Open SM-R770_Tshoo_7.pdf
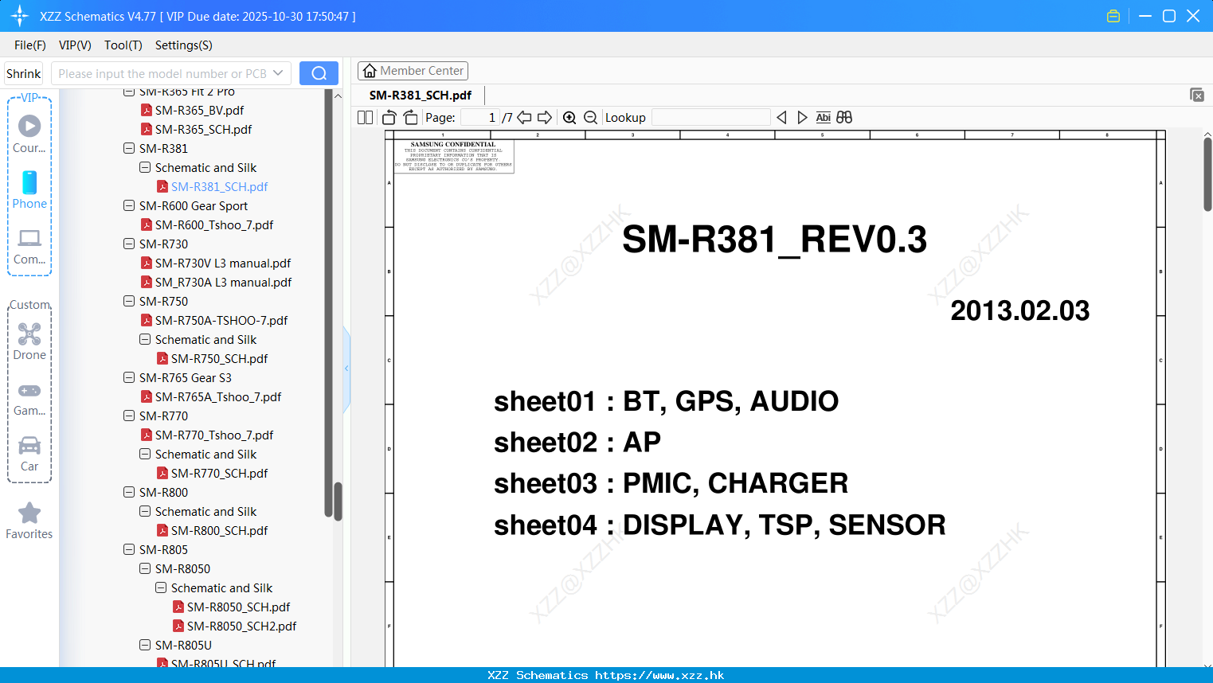This screenshot has width=1213, height=683. (214, 435)
